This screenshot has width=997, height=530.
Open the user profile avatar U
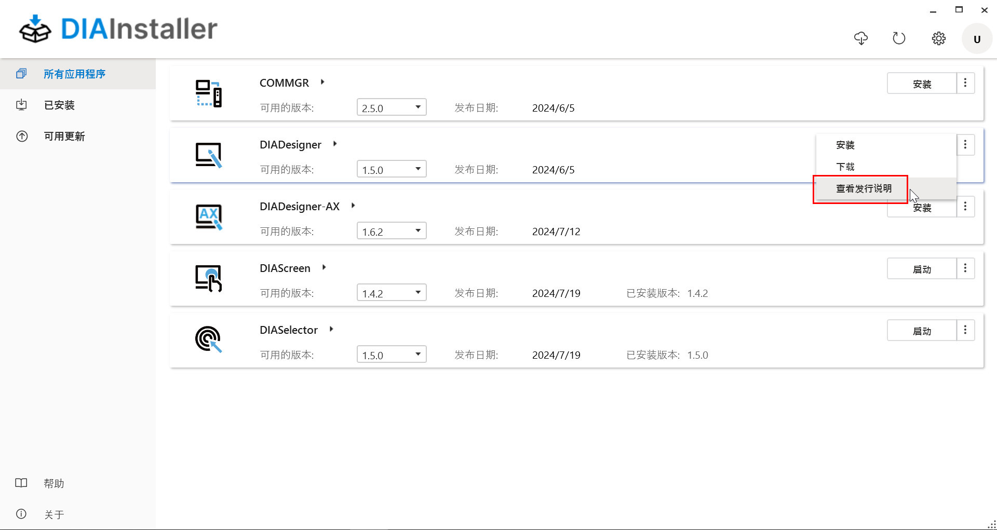(977, 39)
